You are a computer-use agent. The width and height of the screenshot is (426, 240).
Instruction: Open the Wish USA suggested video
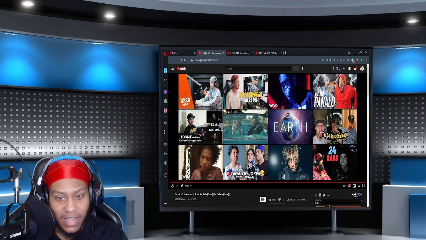pos(201,91)
